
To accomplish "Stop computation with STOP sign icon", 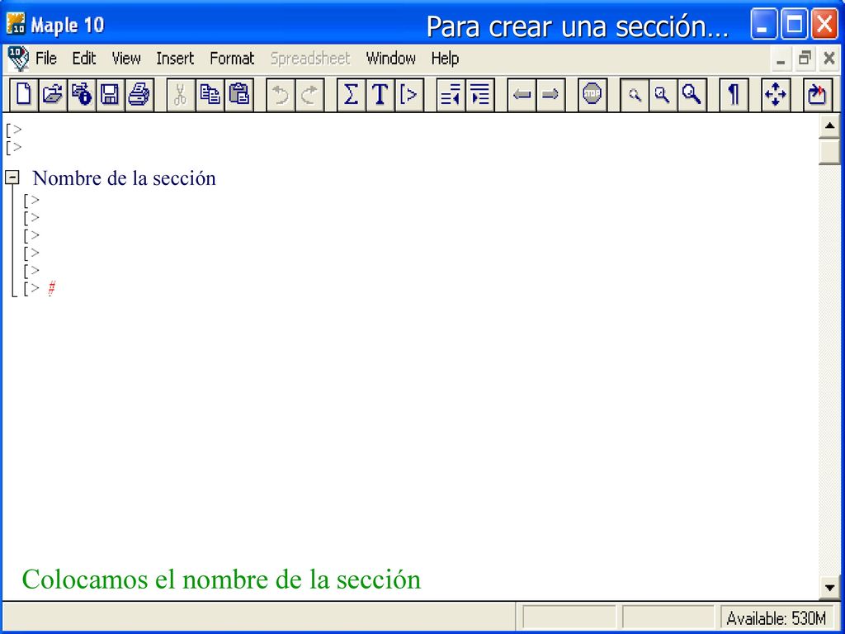I will pos(592,95).
